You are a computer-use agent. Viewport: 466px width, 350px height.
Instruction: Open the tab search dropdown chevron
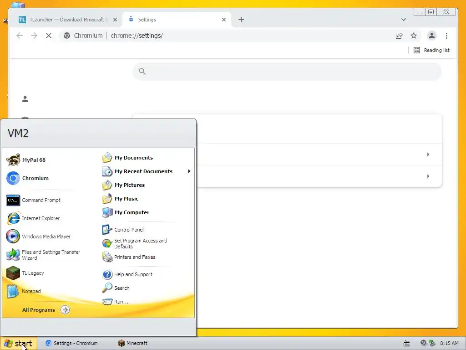click(x=403, y=20)
